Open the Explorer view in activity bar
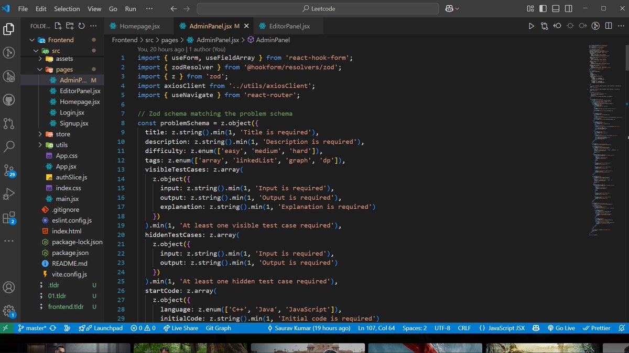Screen dimensions: 629x353 coord(8,29)
